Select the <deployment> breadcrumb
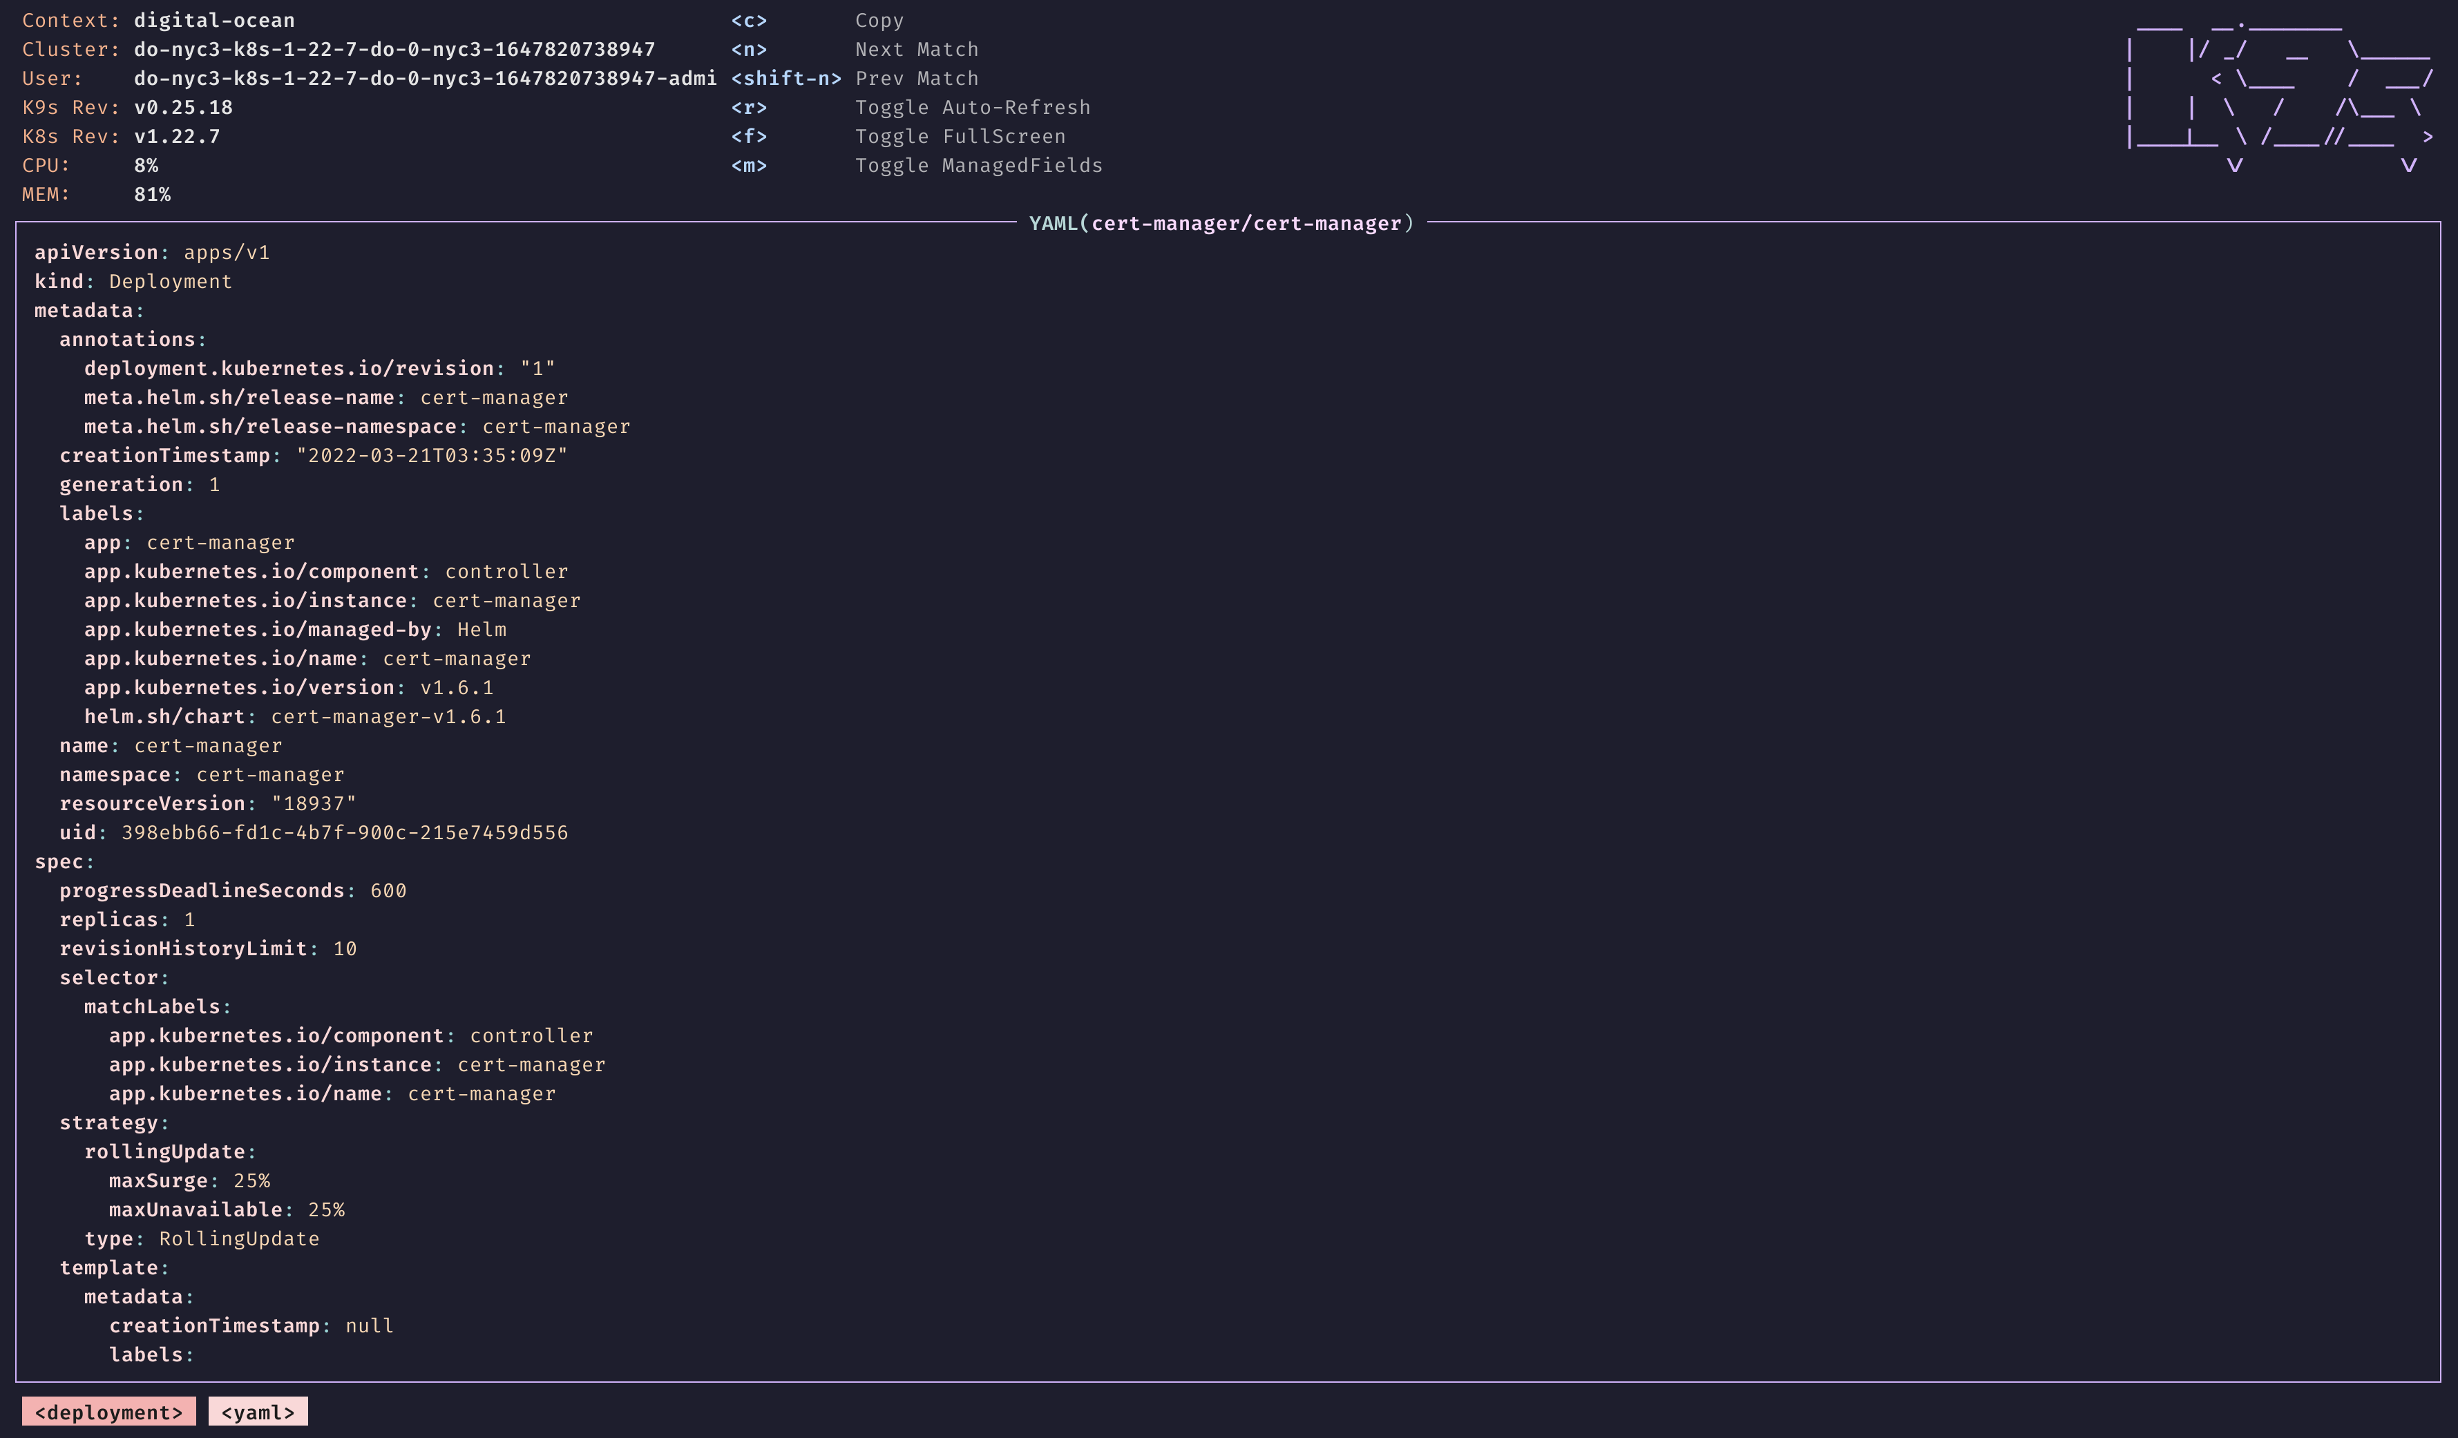 [x=108, y=1412]
